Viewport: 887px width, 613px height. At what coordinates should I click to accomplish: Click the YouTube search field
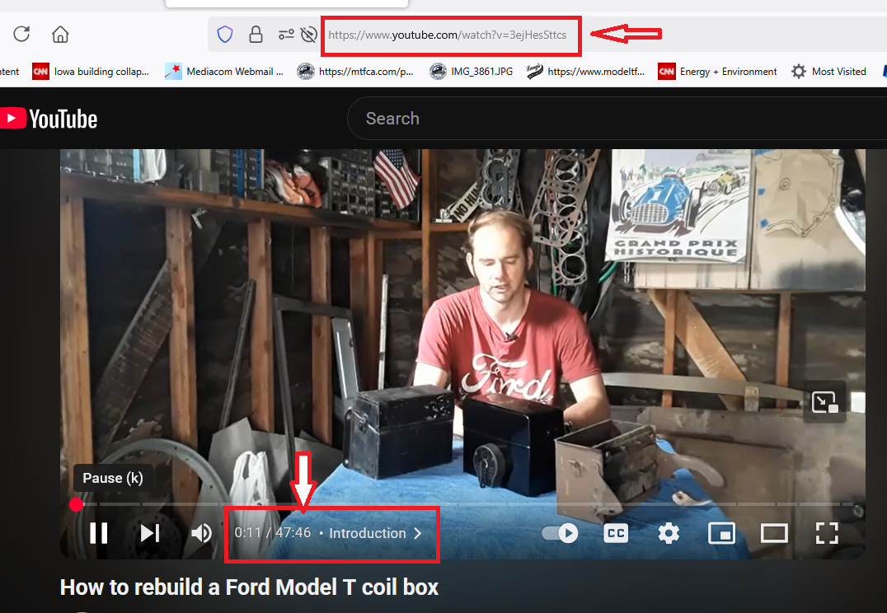pyautogui.click(x=617, y=119)
